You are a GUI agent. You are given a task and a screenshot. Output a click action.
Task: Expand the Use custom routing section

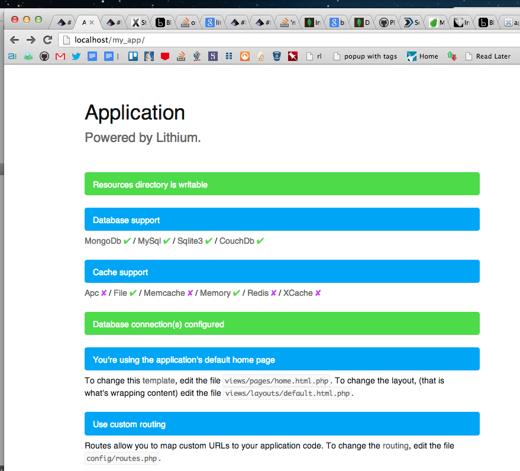[x=282, y=424]
